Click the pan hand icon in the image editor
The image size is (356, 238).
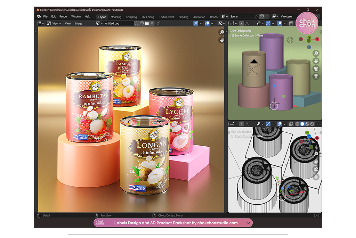[x=221, y=40]
